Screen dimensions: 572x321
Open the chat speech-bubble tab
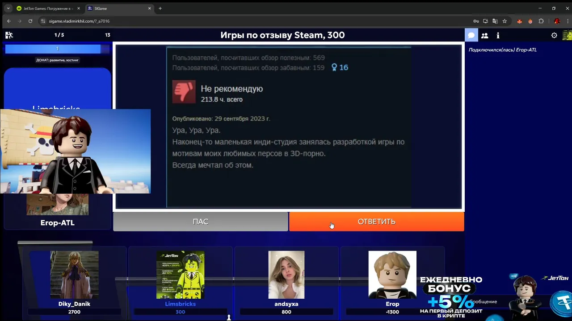[471, 35]
